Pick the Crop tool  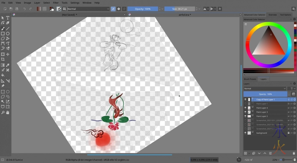pyautogui.click(x=3, y=59)
